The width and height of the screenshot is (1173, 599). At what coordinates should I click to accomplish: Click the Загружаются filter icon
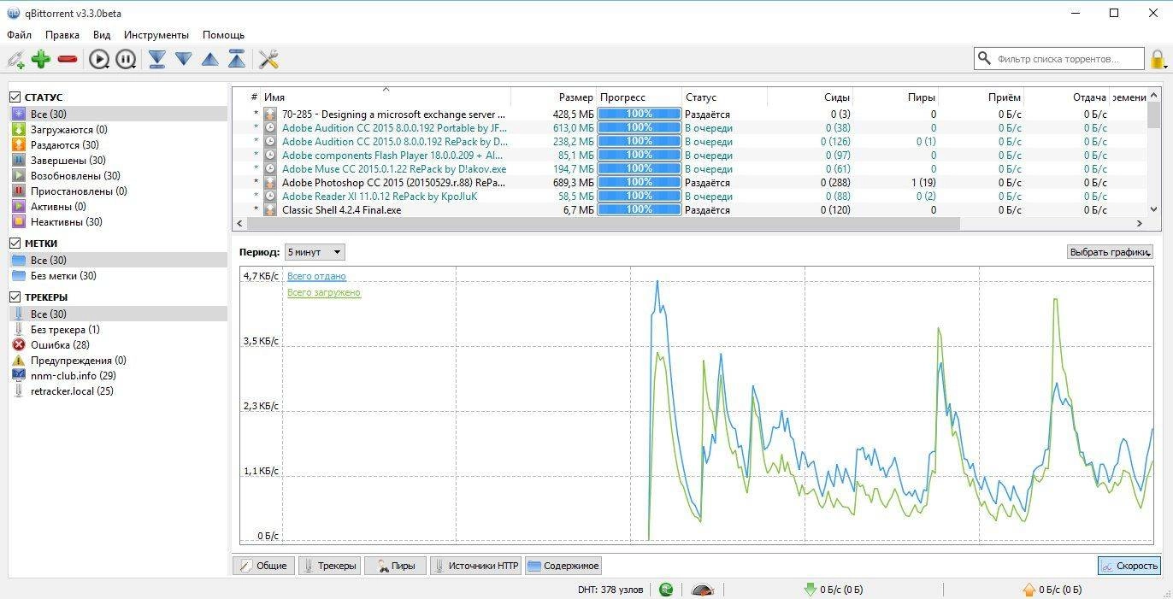coord(19,129)
